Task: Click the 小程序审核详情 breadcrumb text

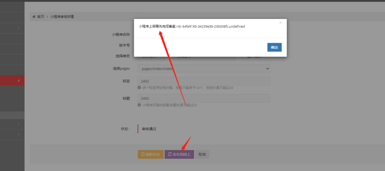Action: [62, 17]
